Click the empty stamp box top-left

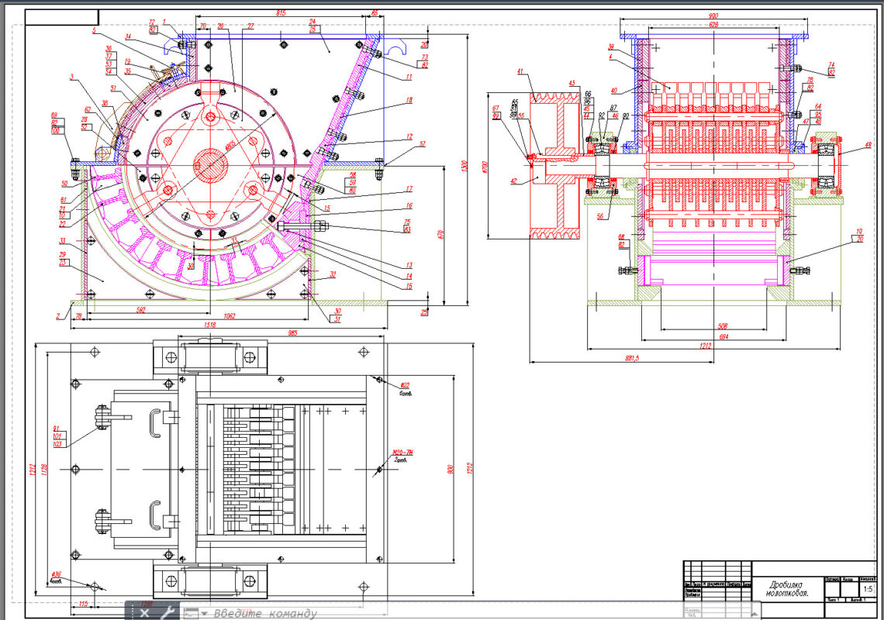point(62,17)
